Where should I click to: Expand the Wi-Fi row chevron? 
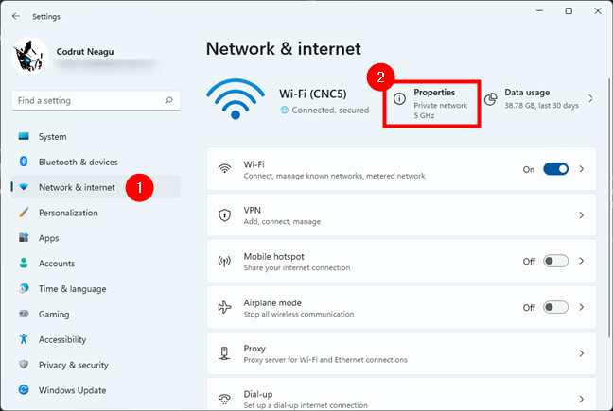582,169
